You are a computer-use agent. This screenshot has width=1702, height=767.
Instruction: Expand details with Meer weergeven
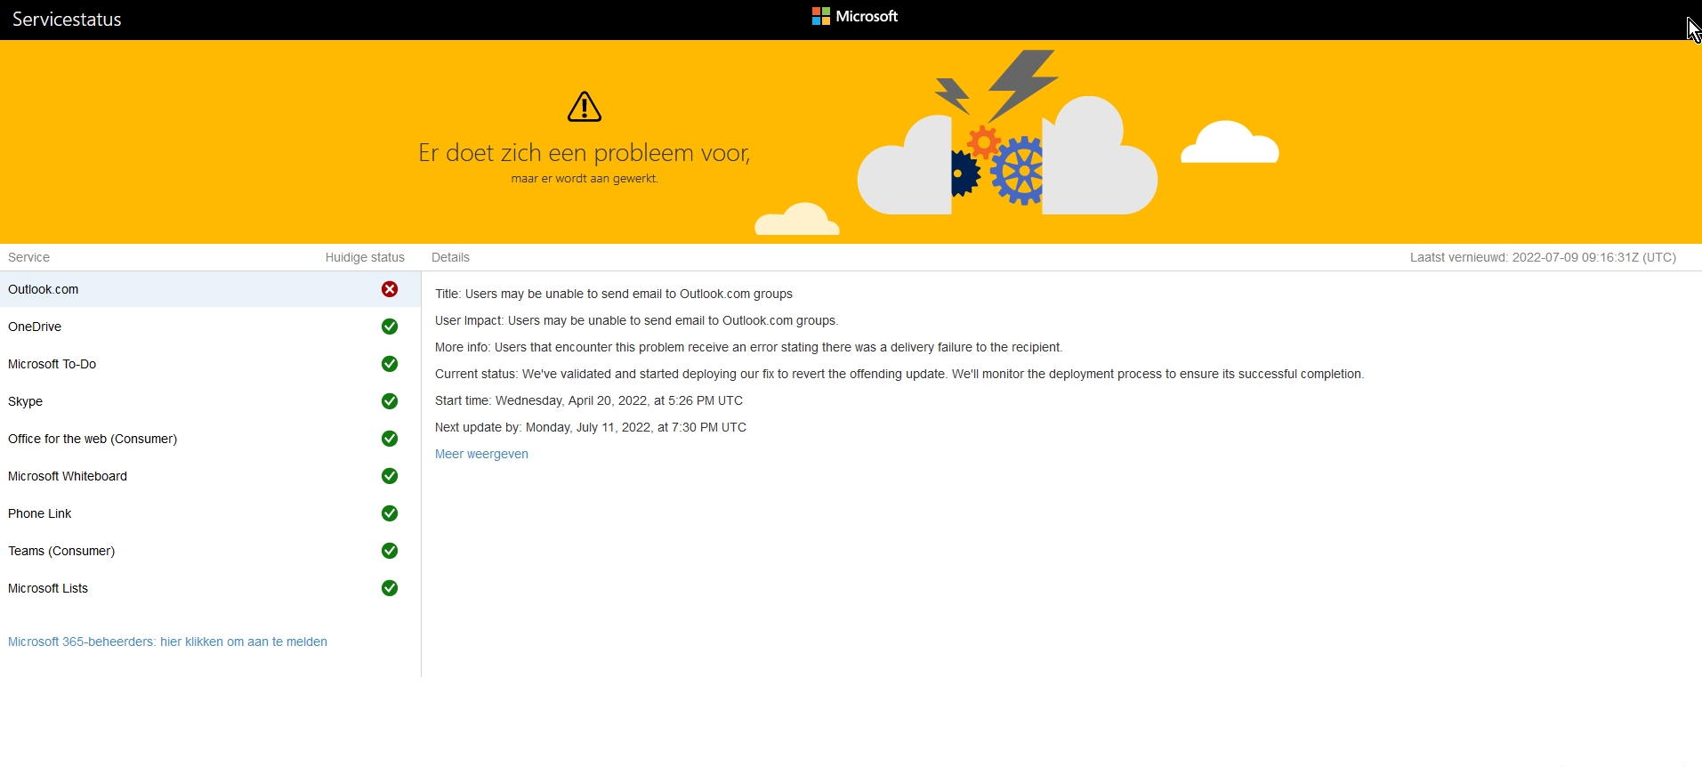click(481, 454)
